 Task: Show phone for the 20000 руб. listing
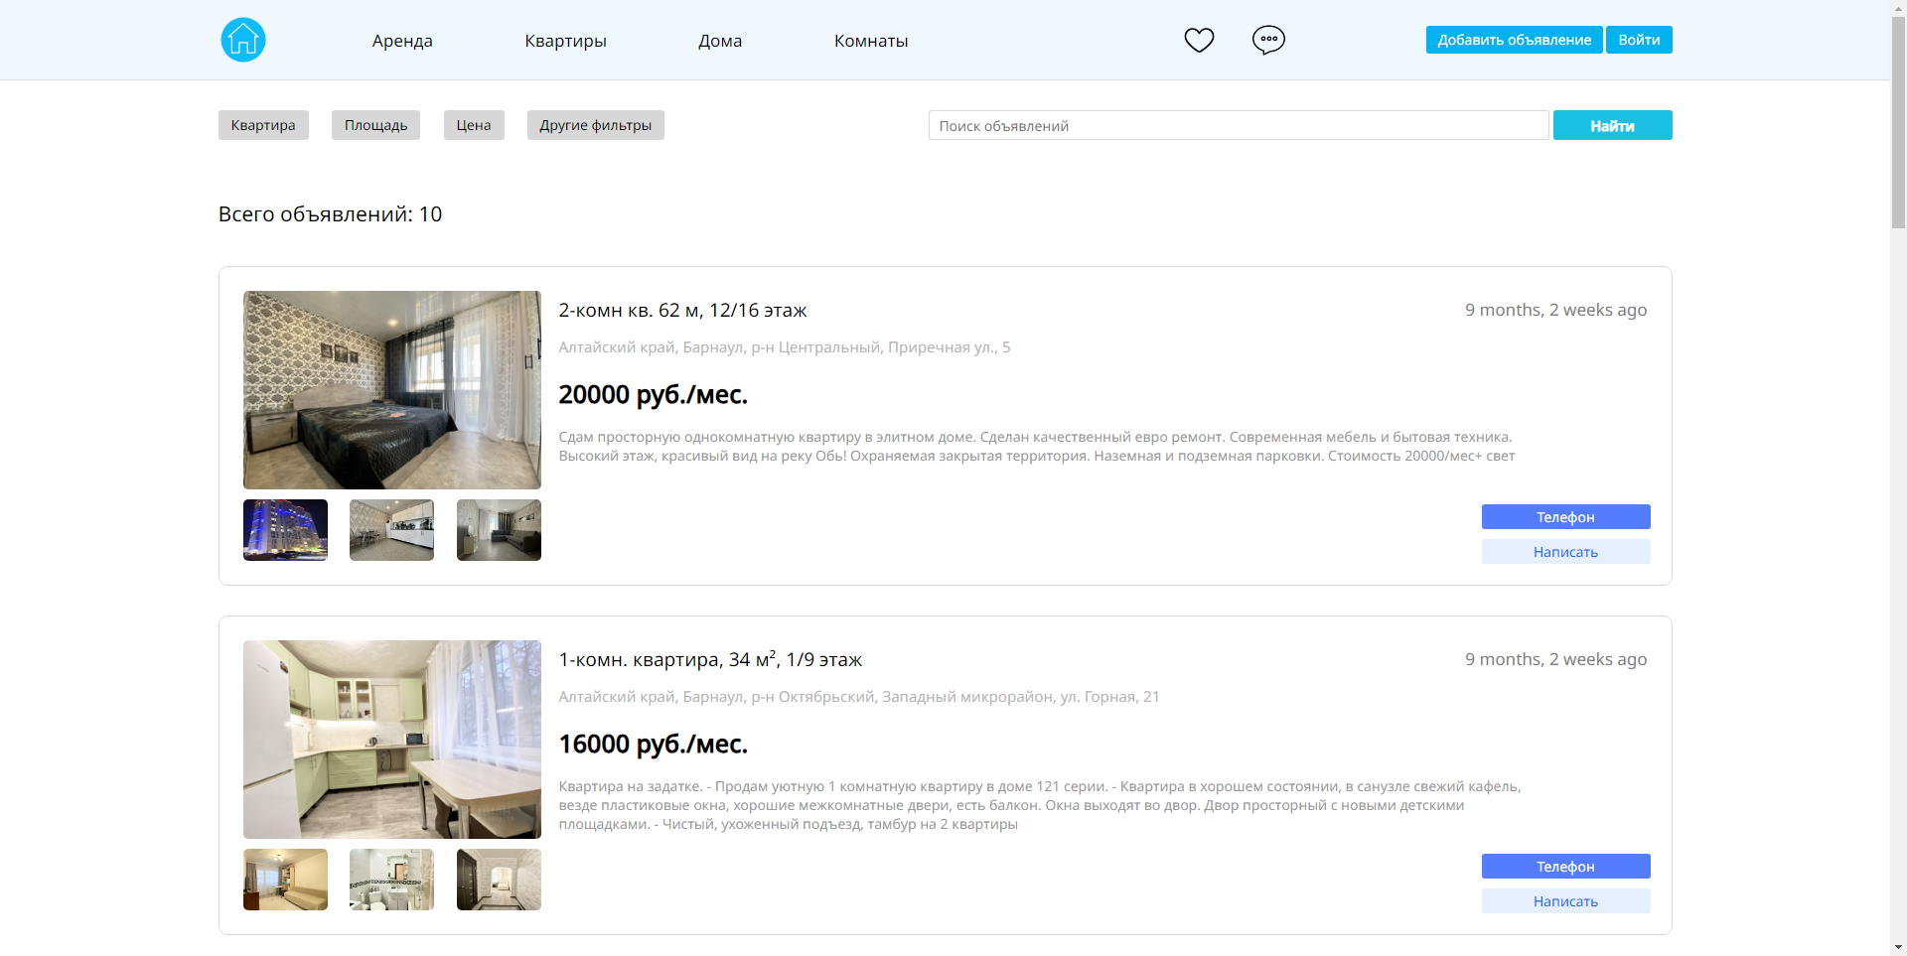(x=1565, y=516)
